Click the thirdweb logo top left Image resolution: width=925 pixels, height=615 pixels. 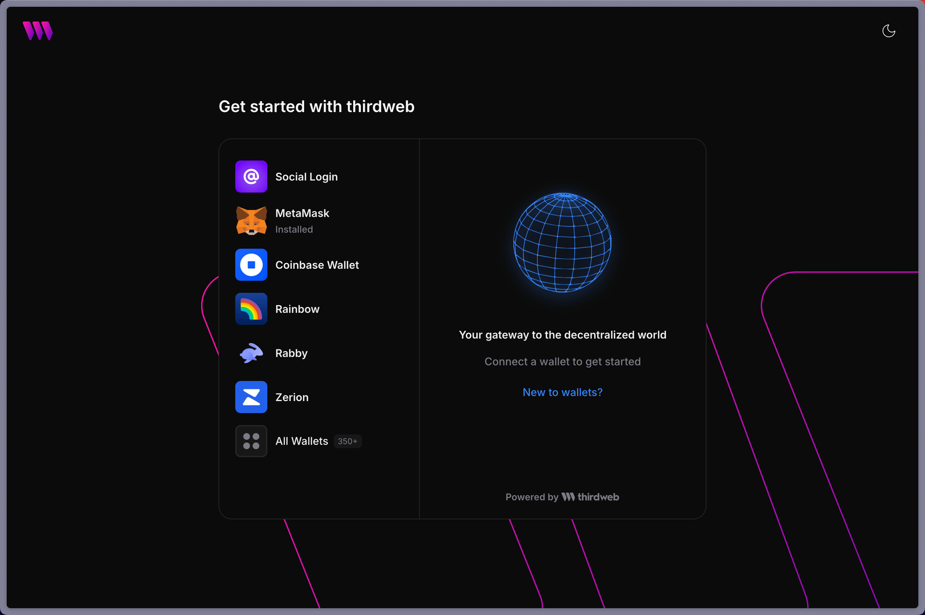click(37, 31)
